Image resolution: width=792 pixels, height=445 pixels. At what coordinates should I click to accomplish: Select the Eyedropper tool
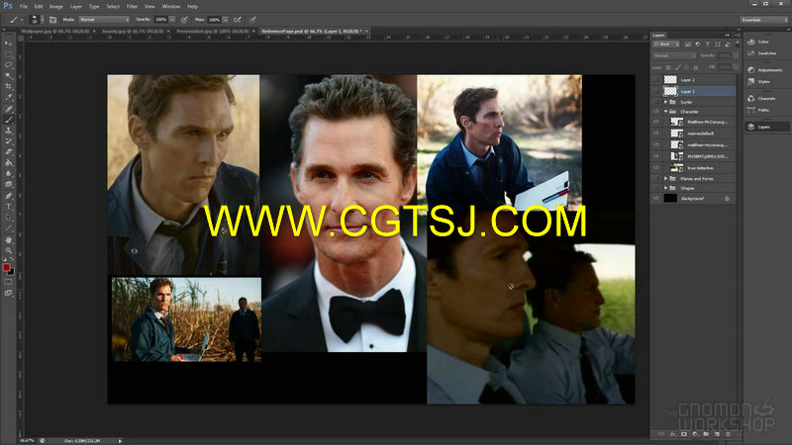pos(8,98)
